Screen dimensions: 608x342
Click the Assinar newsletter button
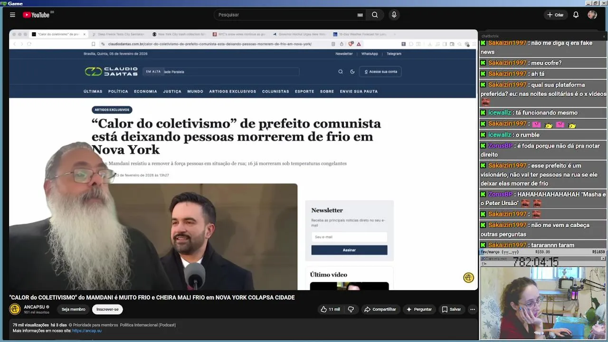(349, 250)
